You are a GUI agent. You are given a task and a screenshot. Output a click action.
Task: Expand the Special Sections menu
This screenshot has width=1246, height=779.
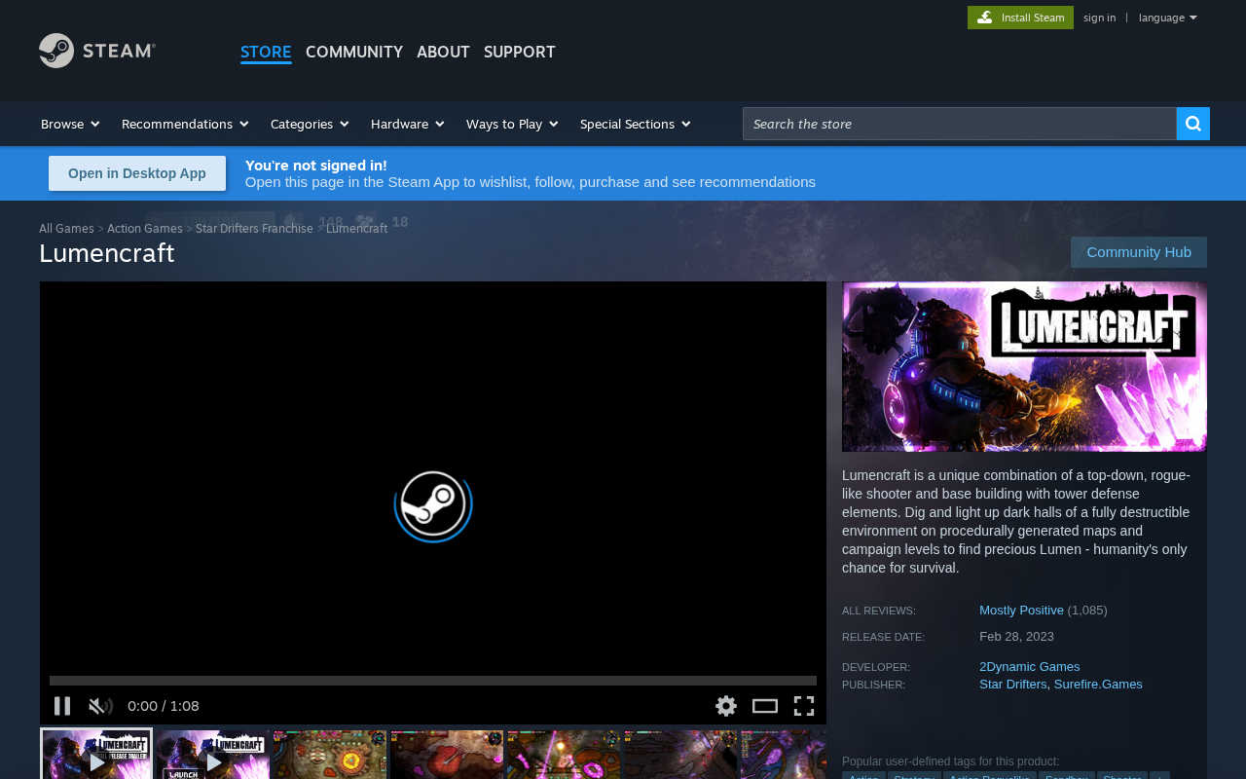(x=635, y=124)
